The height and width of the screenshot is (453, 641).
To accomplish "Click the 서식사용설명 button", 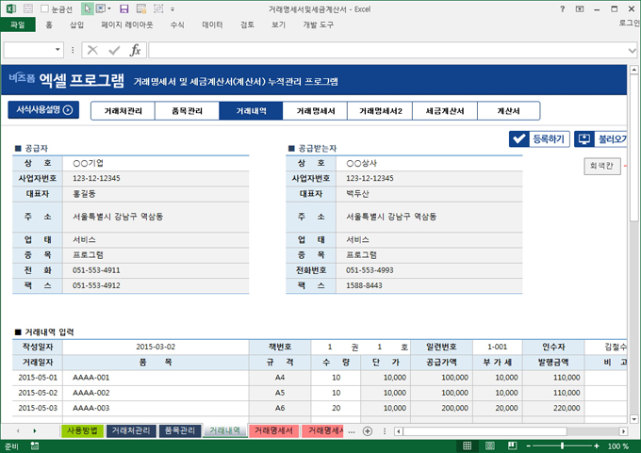I will (43, 110).
